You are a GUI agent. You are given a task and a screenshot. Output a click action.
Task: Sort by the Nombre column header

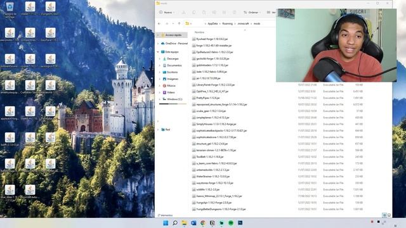pos(199,32)
